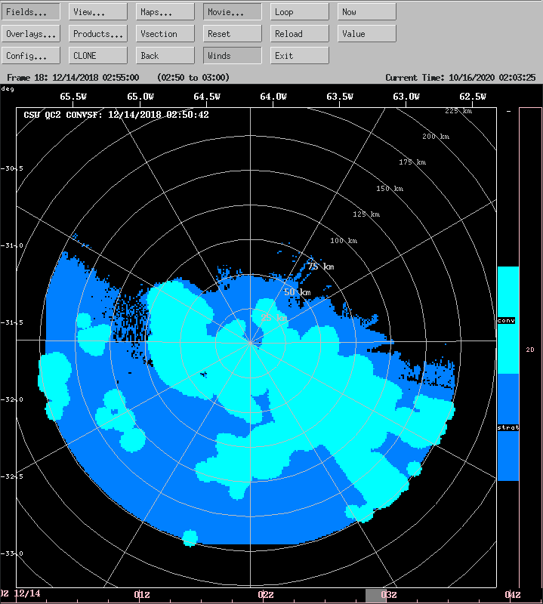
Task: Click the Value button
Action: (x=366, y=34)
